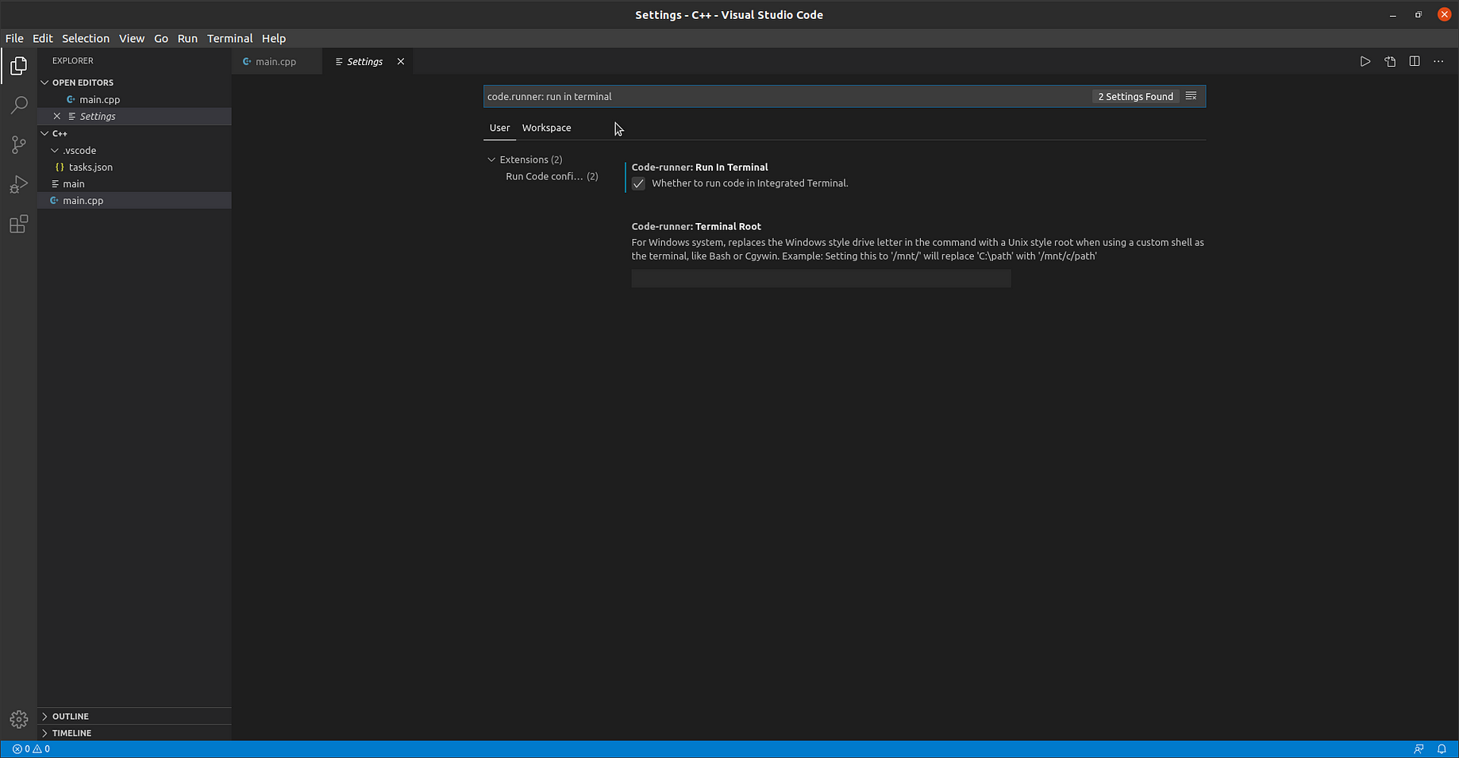This screenshot has height=758, width=1459.
Task: Show notifications bell in status bar
Action: click(1442, 748)
